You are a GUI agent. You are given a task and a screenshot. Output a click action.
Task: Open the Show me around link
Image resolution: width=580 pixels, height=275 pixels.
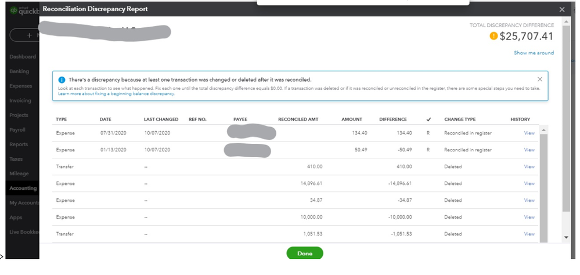tap(534, 53)
